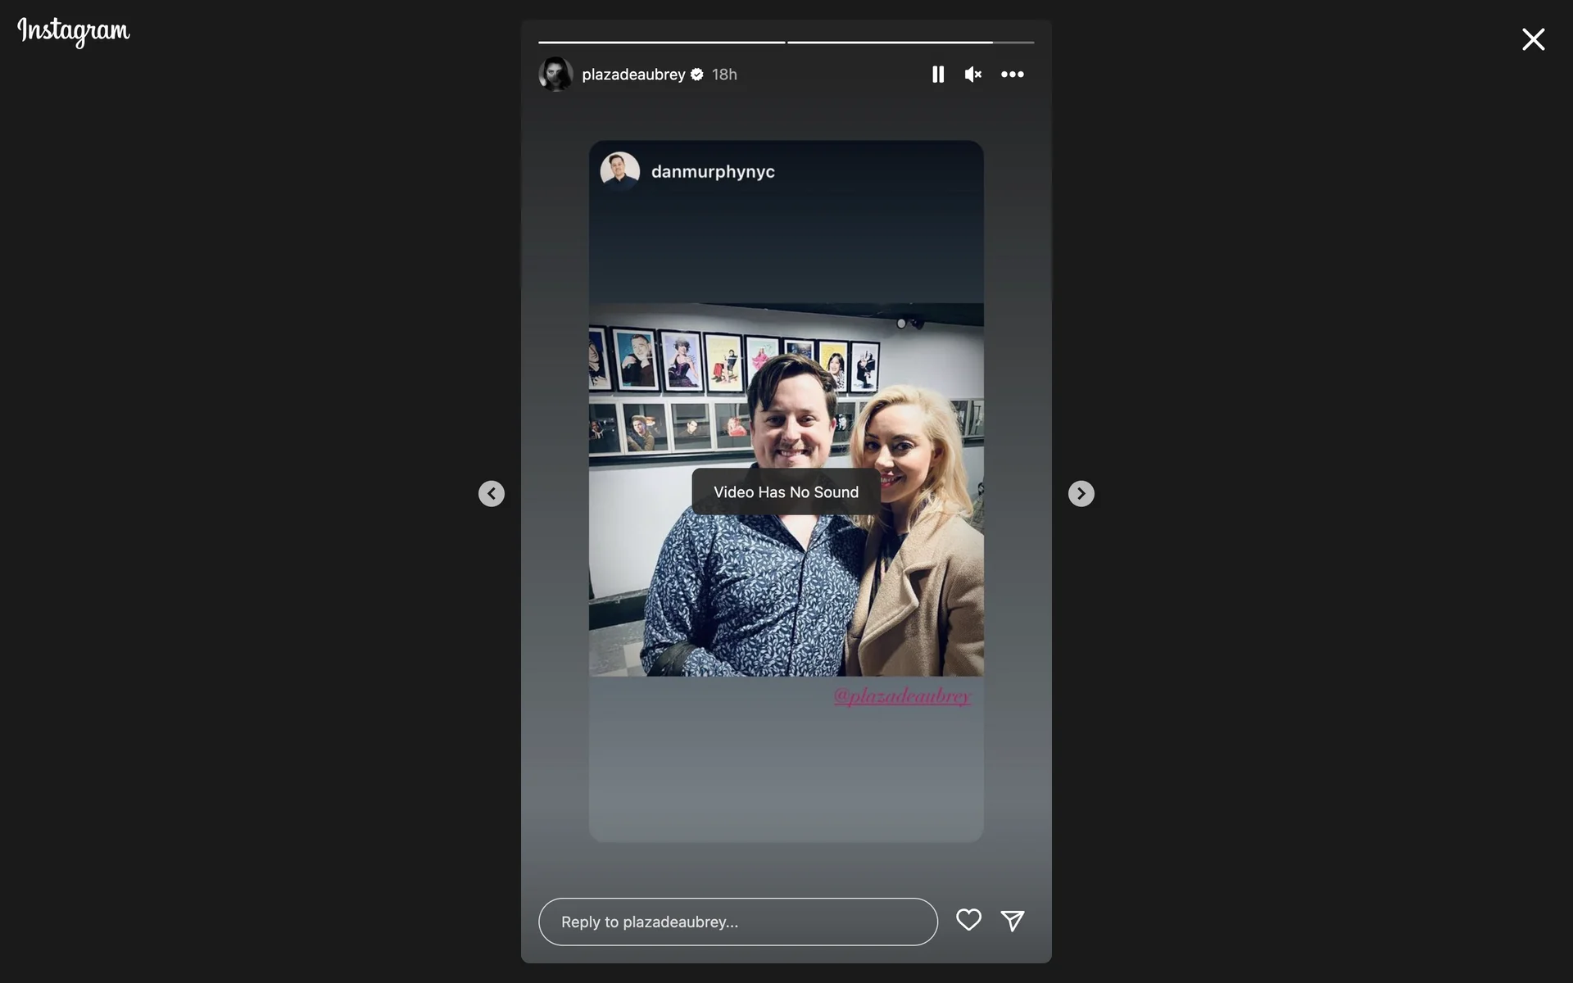
Task: Click the verified badge next to plazadeaubrey
Action: 697,75
